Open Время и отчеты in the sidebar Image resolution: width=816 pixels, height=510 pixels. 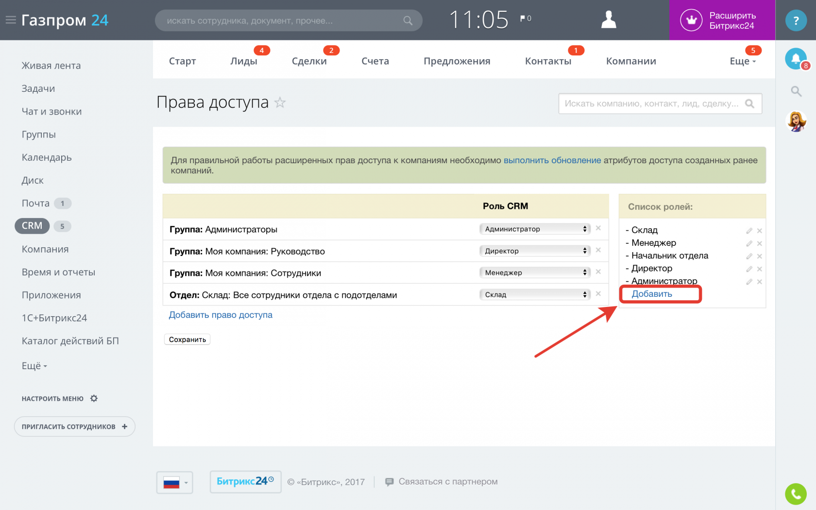[58, 272]
